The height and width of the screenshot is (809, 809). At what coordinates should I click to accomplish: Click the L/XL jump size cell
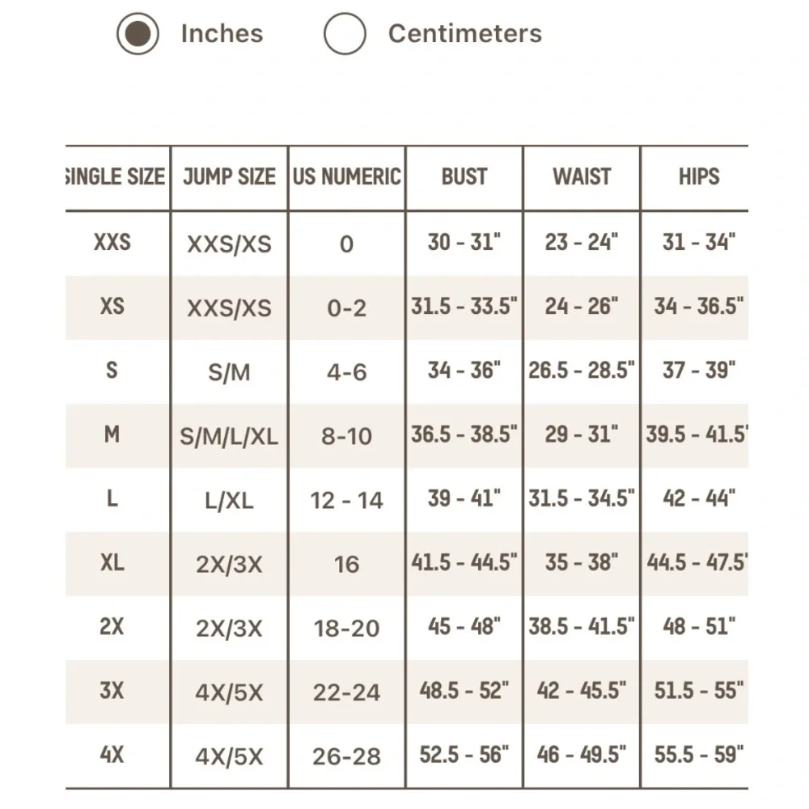(229, 501)
